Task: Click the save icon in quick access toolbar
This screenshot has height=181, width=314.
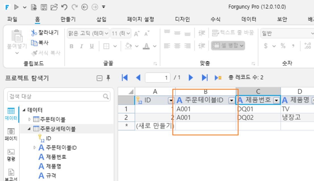Action: point(44,7)
